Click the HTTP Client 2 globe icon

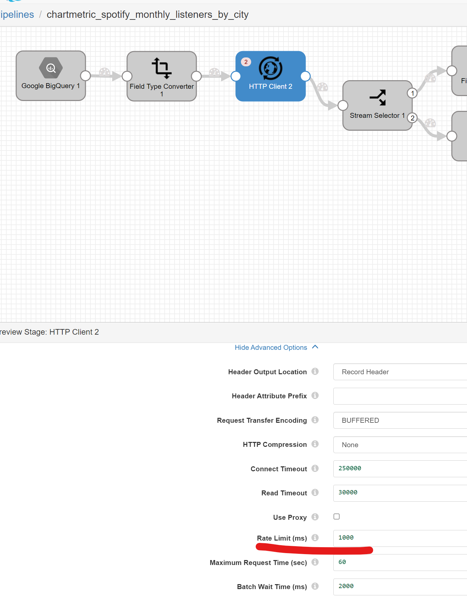click(x=270, y=68)
